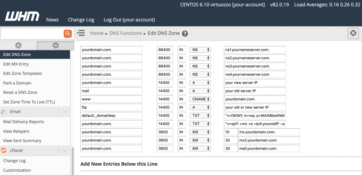
Task: Click the sidebar scroll-up arrow button
Action: tap(18, 46)
